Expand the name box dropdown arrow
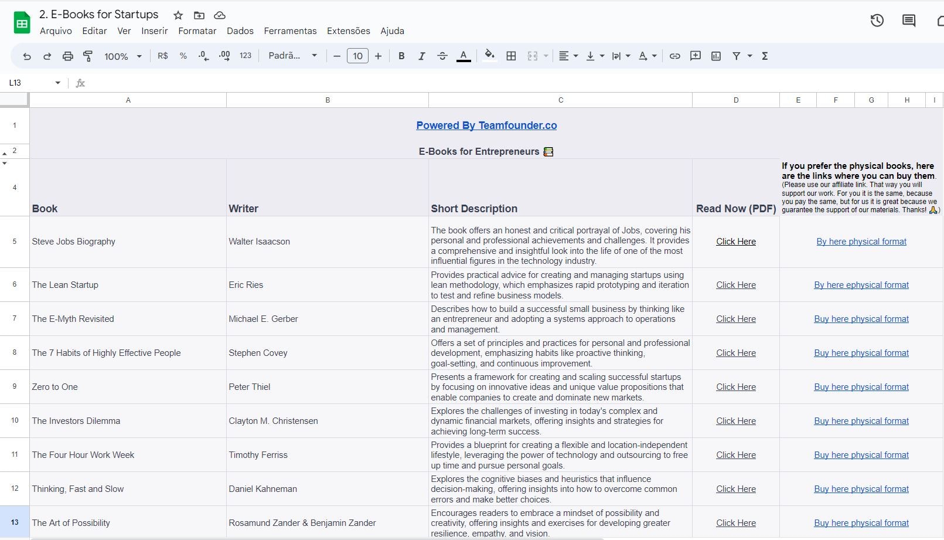944x540 pixels. click(x=57, y=83)
